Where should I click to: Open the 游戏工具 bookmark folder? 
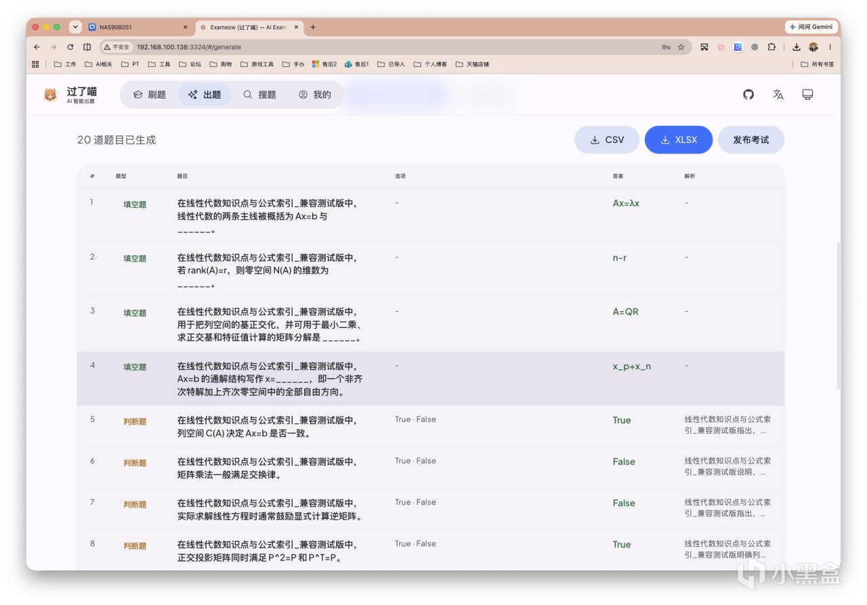tap(257, 64)
